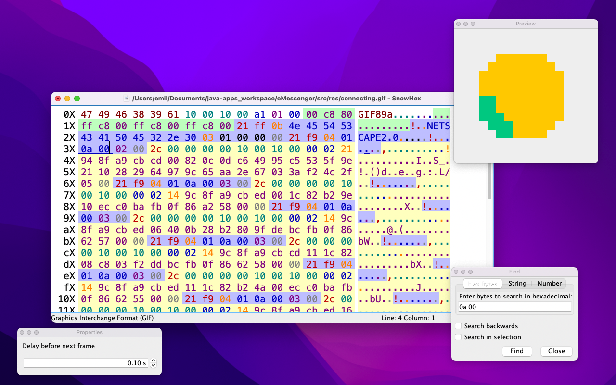Click the frame delay field showing 0.10 s
This screenshot has width=616, height=385.
click(x=87, y=363)
